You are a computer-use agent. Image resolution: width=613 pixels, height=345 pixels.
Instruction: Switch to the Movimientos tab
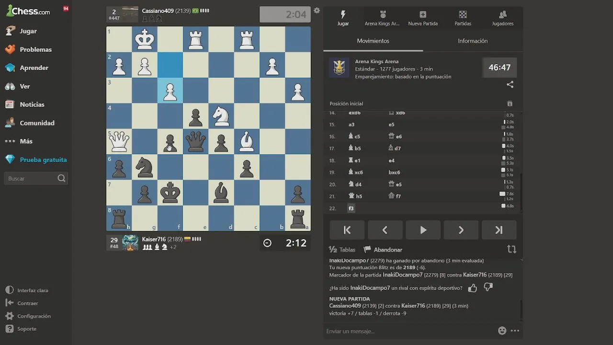coord(373,41)
